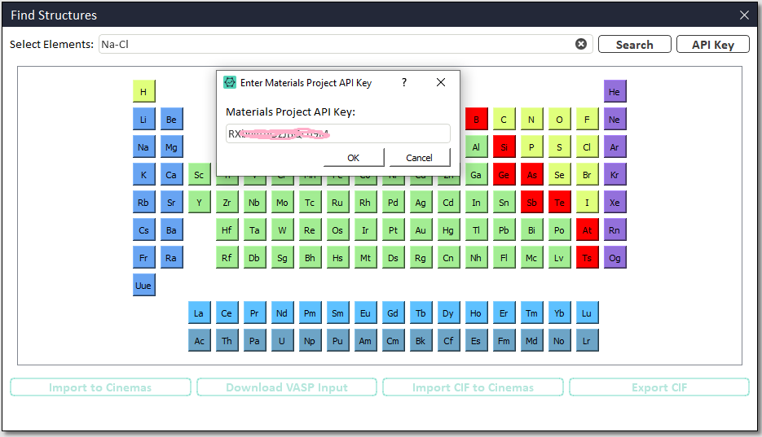
Task: Select Silver (Ag) element tile
Action: [x=421, y=203]
